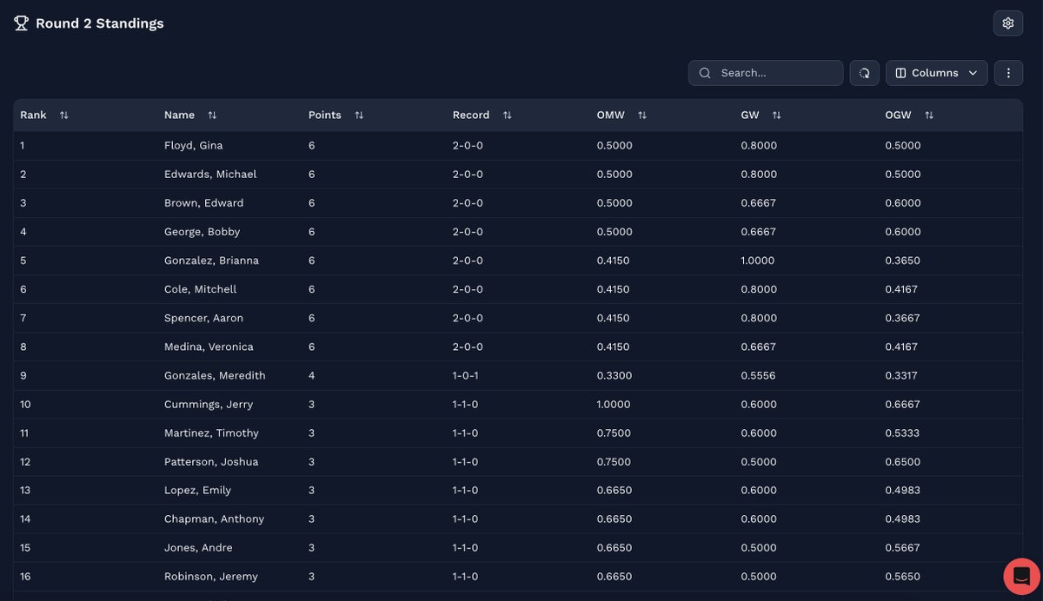Image resolution: width=1043 pixels, height=601 pixels.
Task: Select the Martinez, Timothy name cell
Action: tap(211, 433)
